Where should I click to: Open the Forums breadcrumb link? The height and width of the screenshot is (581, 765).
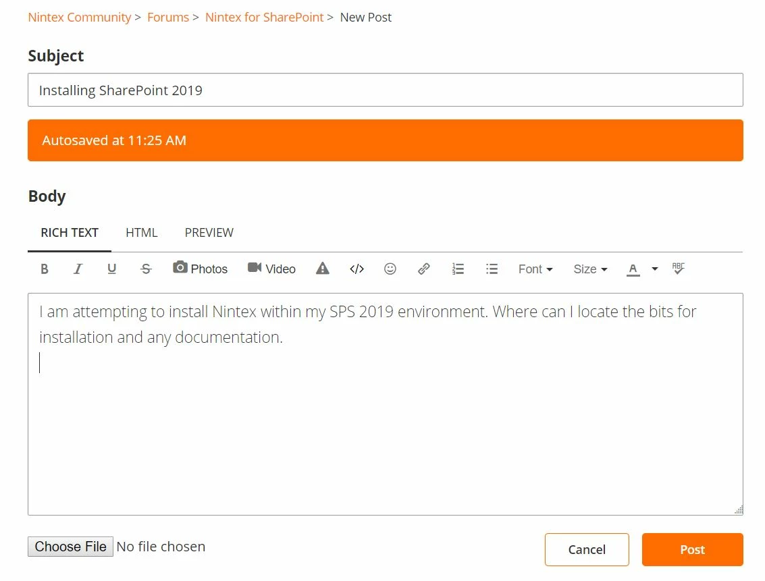168,18
